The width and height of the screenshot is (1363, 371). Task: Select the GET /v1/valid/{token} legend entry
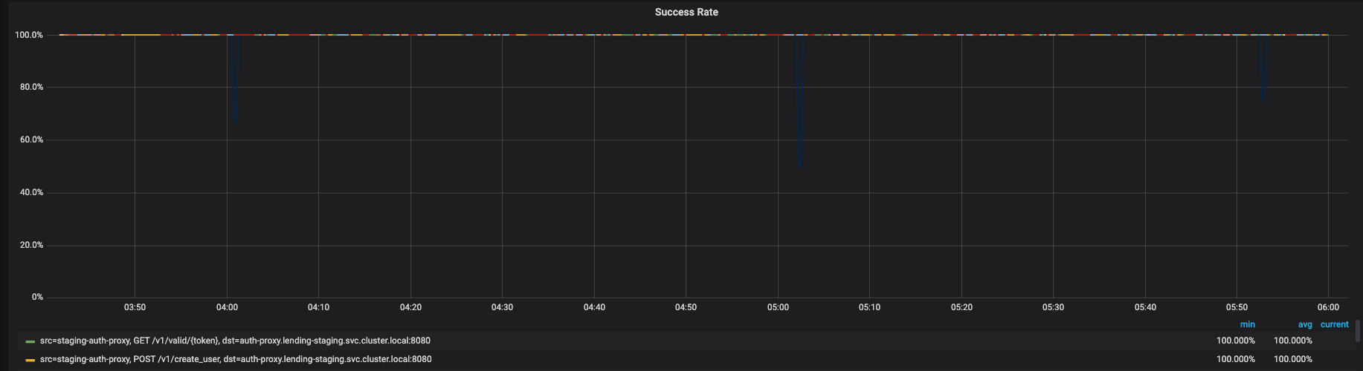click(235, 341)
